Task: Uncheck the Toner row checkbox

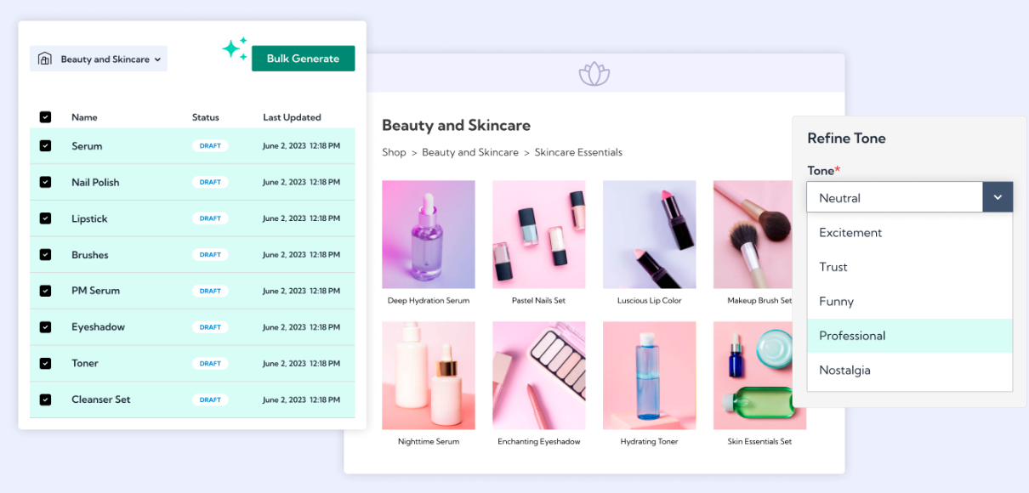Action: (x=45, y=363)
